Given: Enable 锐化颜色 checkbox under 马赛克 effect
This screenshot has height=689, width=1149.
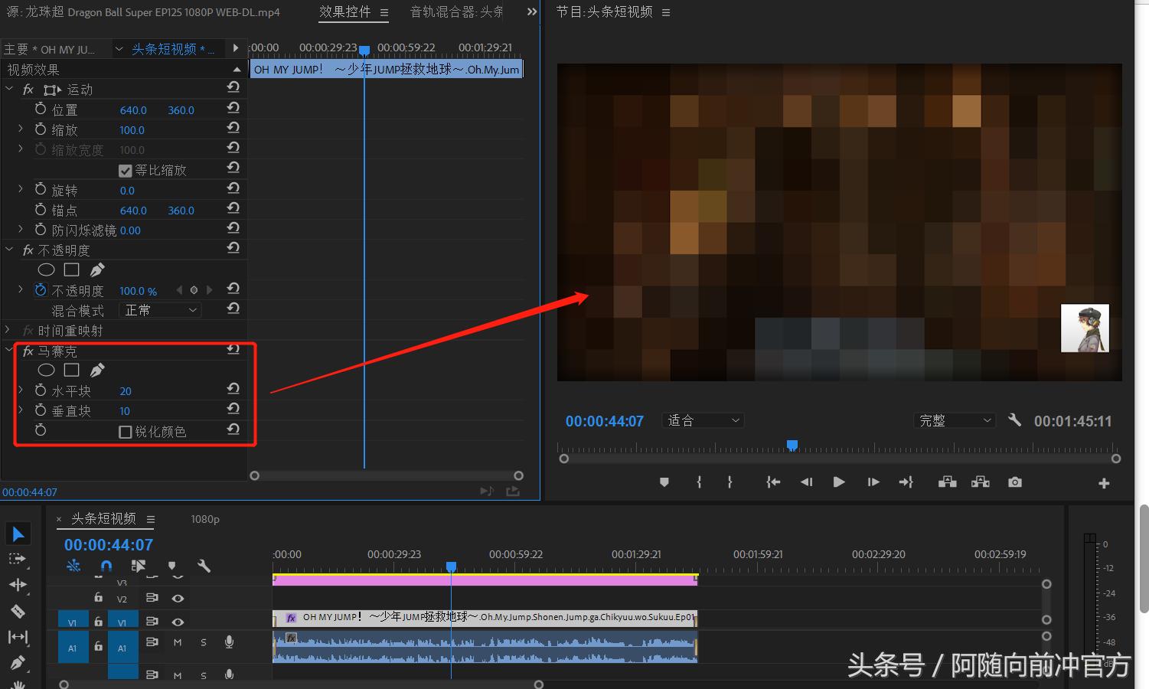Looking at the screenshot, I should coord(126,431).
